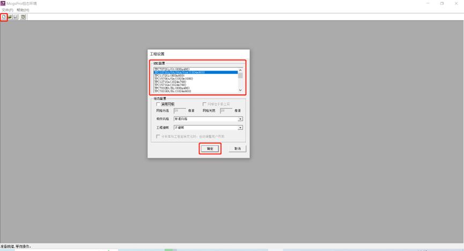Click the 网格行高 row height input field

(180, 110)
